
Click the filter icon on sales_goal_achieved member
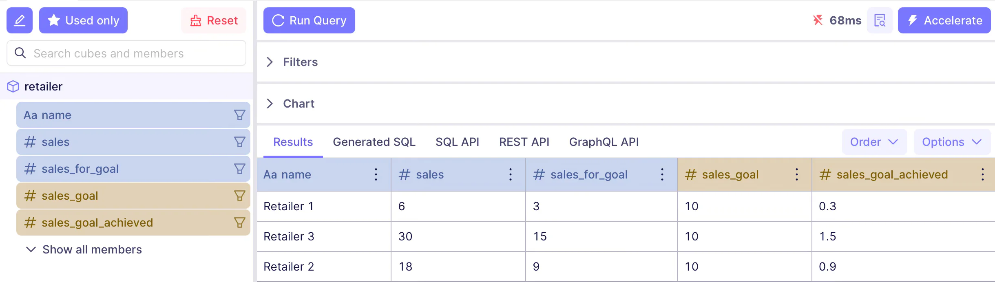coord(239,223)
